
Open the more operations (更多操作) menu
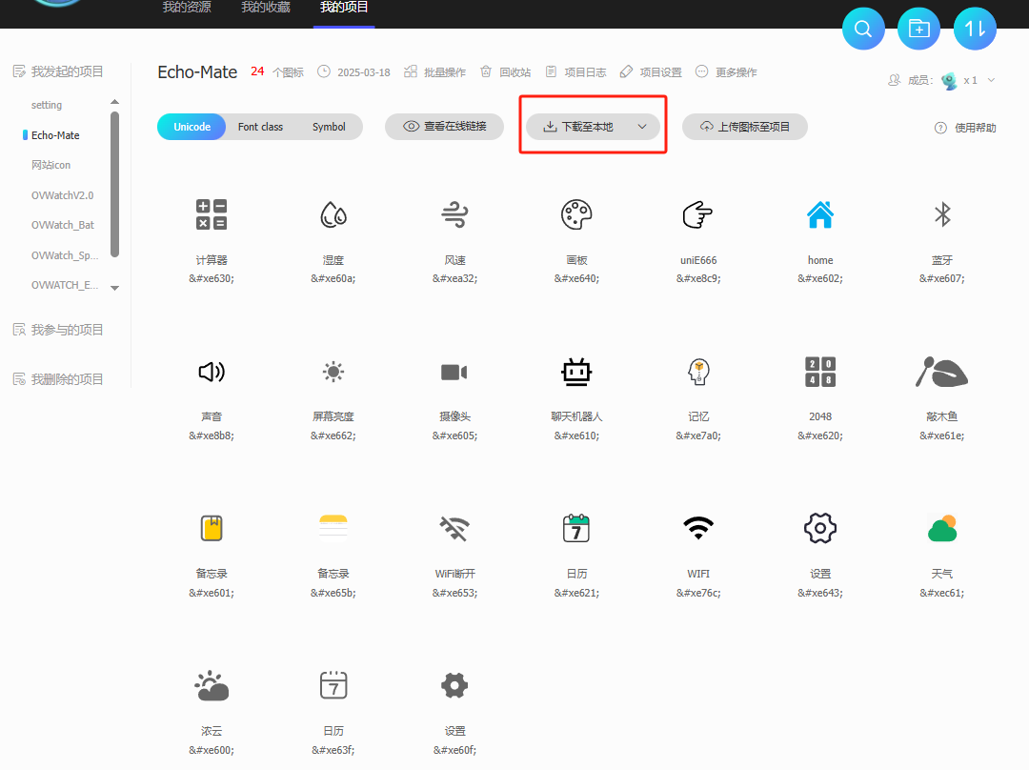(726, 72)
